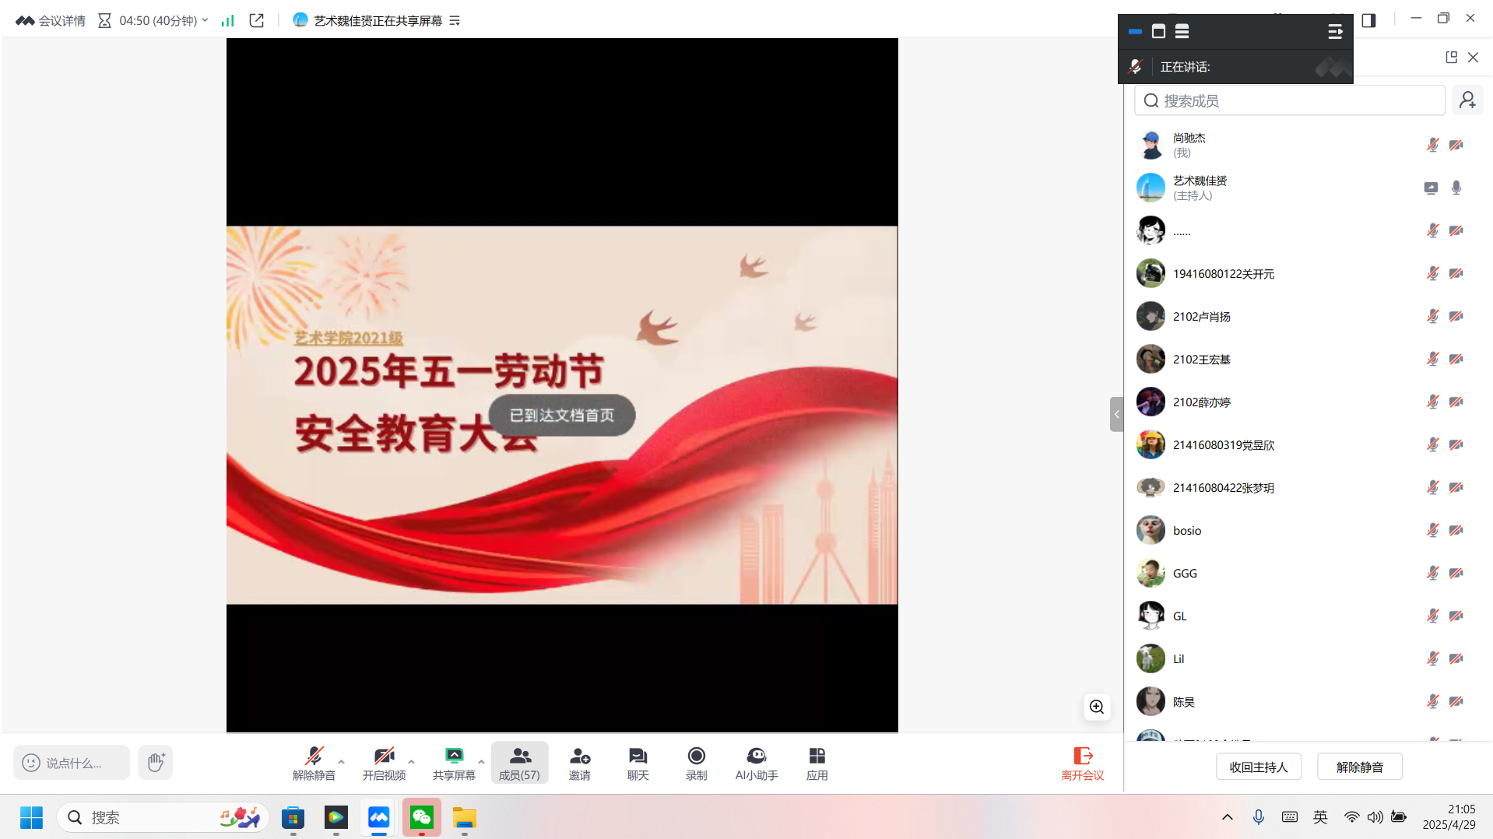Open the 聊天 chat tab

click(638, 763)
